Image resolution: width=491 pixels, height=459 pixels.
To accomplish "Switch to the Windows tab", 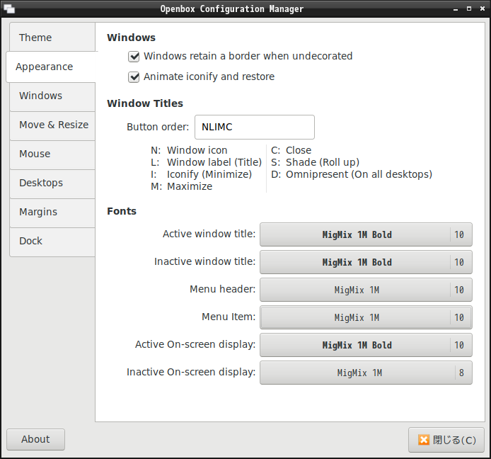I will 52,96.
